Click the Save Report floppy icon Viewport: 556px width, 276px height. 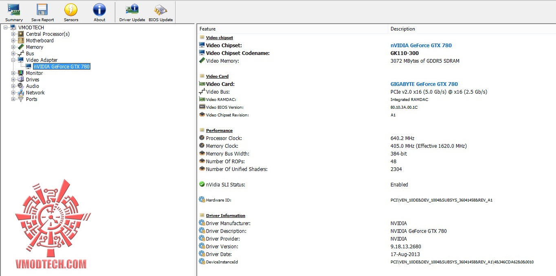coord(42,10)
